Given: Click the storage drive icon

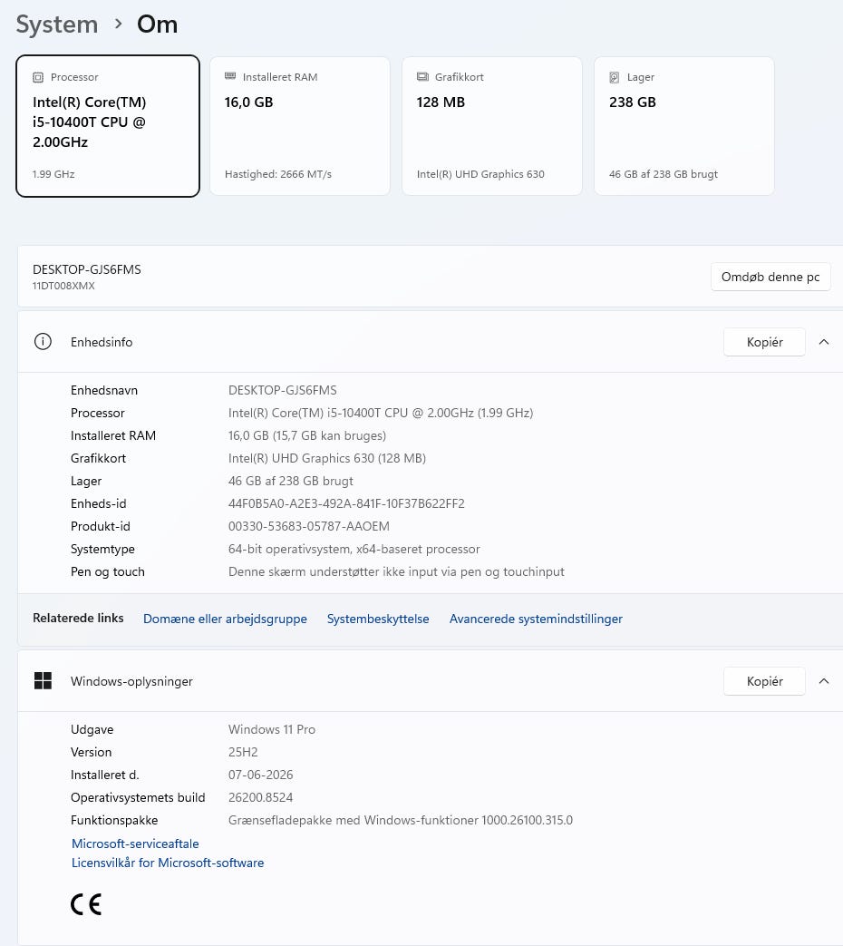Looking at the screenshot, I should point(615,77).
